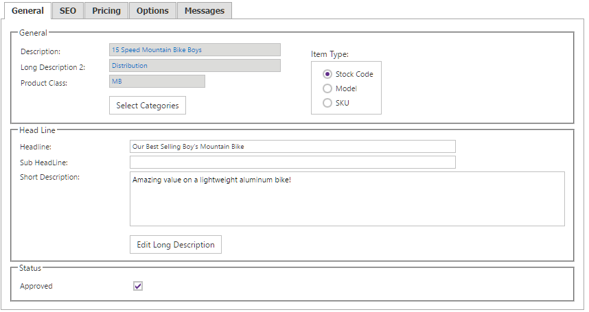Viewport: 589px width, 312px height.
Task: Toggle the Approved checkbox
Action: click(x=138, y=286)
